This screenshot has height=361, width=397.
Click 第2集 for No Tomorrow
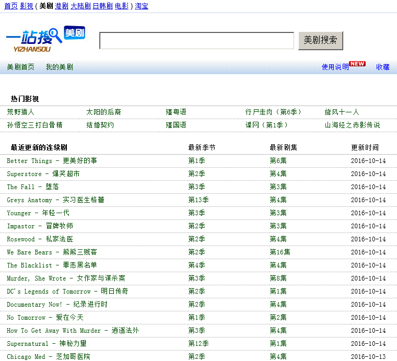(278, 318)
